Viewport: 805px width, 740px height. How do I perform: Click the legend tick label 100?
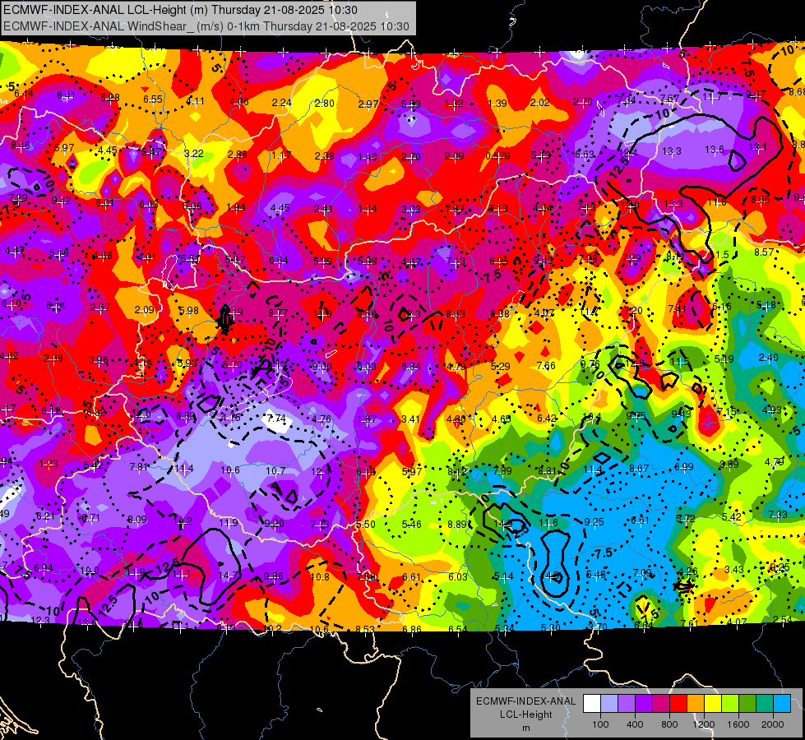(600, 724)
